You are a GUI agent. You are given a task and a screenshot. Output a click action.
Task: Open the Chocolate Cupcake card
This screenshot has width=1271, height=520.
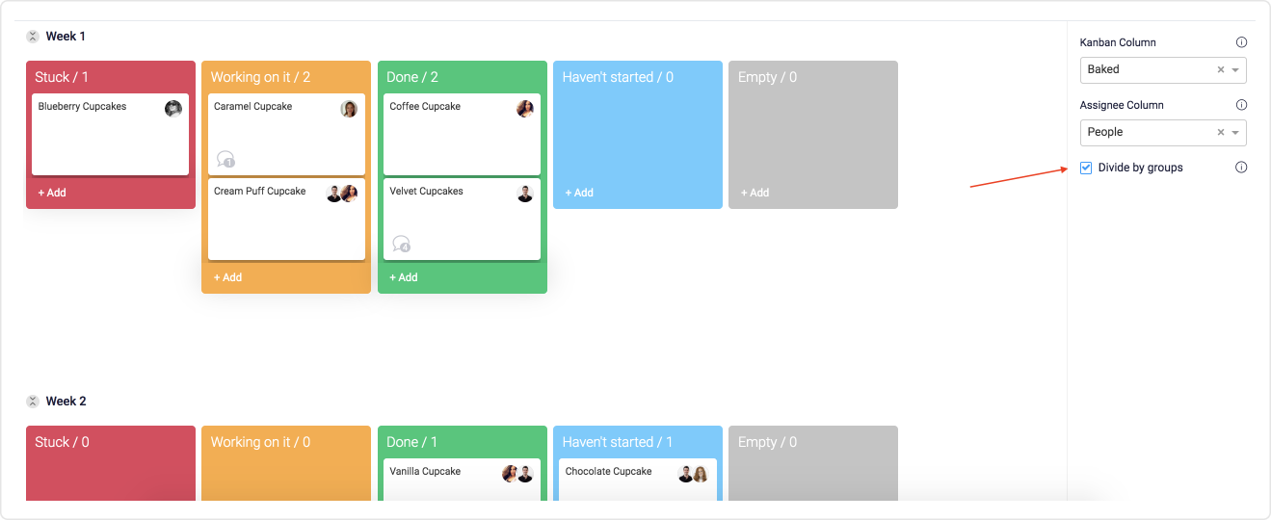tap(637, 480)
